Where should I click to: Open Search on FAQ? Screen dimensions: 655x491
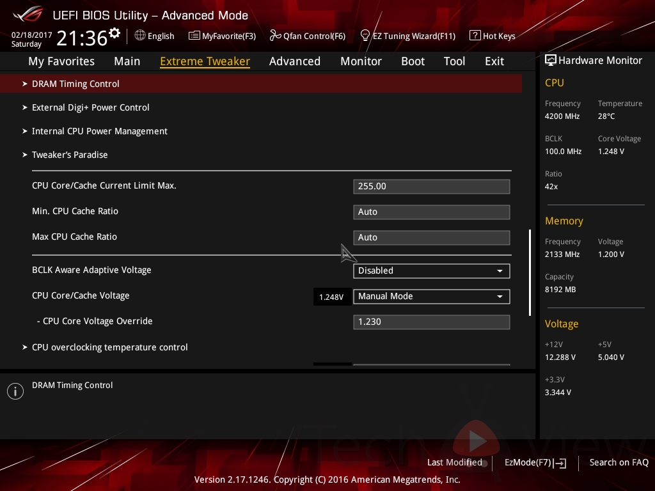pos(619,463)
